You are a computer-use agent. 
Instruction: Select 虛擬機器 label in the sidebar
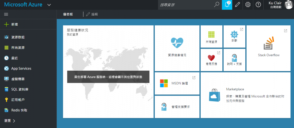tap(18, 79)
